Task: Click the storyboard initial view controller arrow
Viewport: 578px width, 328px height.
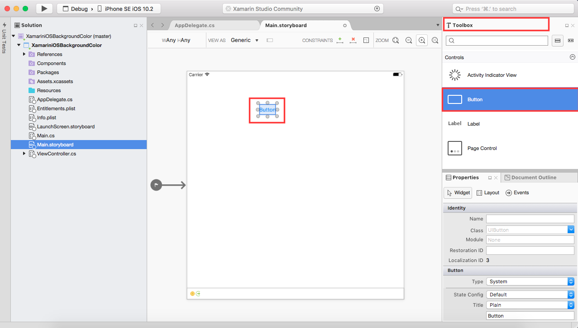Action: (x=168, y=185)
